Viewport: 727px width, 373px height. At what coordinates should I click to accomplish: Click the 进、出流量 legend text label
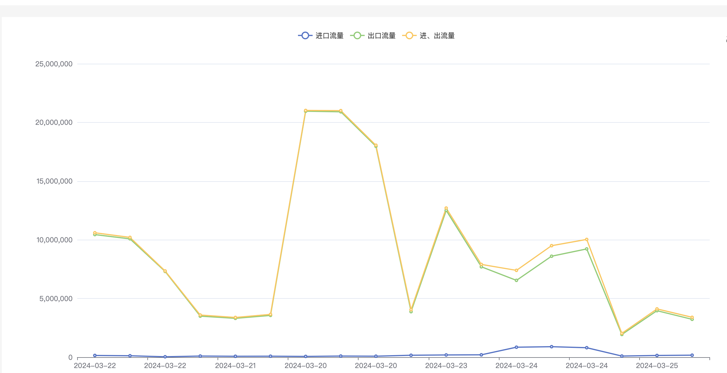[x=437, y=36]
